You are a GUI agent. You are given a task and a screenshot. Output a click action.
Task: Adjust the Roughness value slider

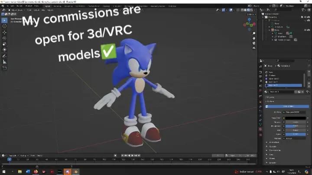point(296,126)
